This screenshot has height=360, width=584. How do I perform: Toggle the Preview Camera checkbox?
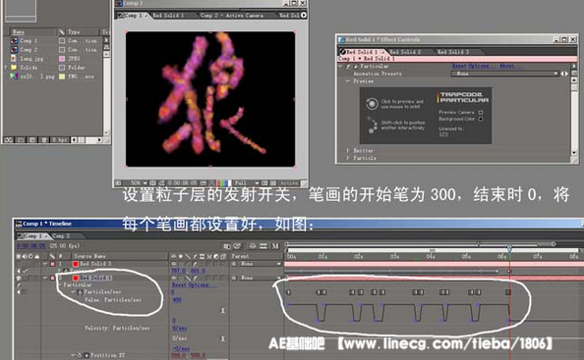(481, 112)
